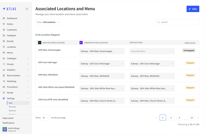The height and width of the screenshot is (136, 205).
Task: Open Dashboard from the sidebar
Action: coord(12,18)
